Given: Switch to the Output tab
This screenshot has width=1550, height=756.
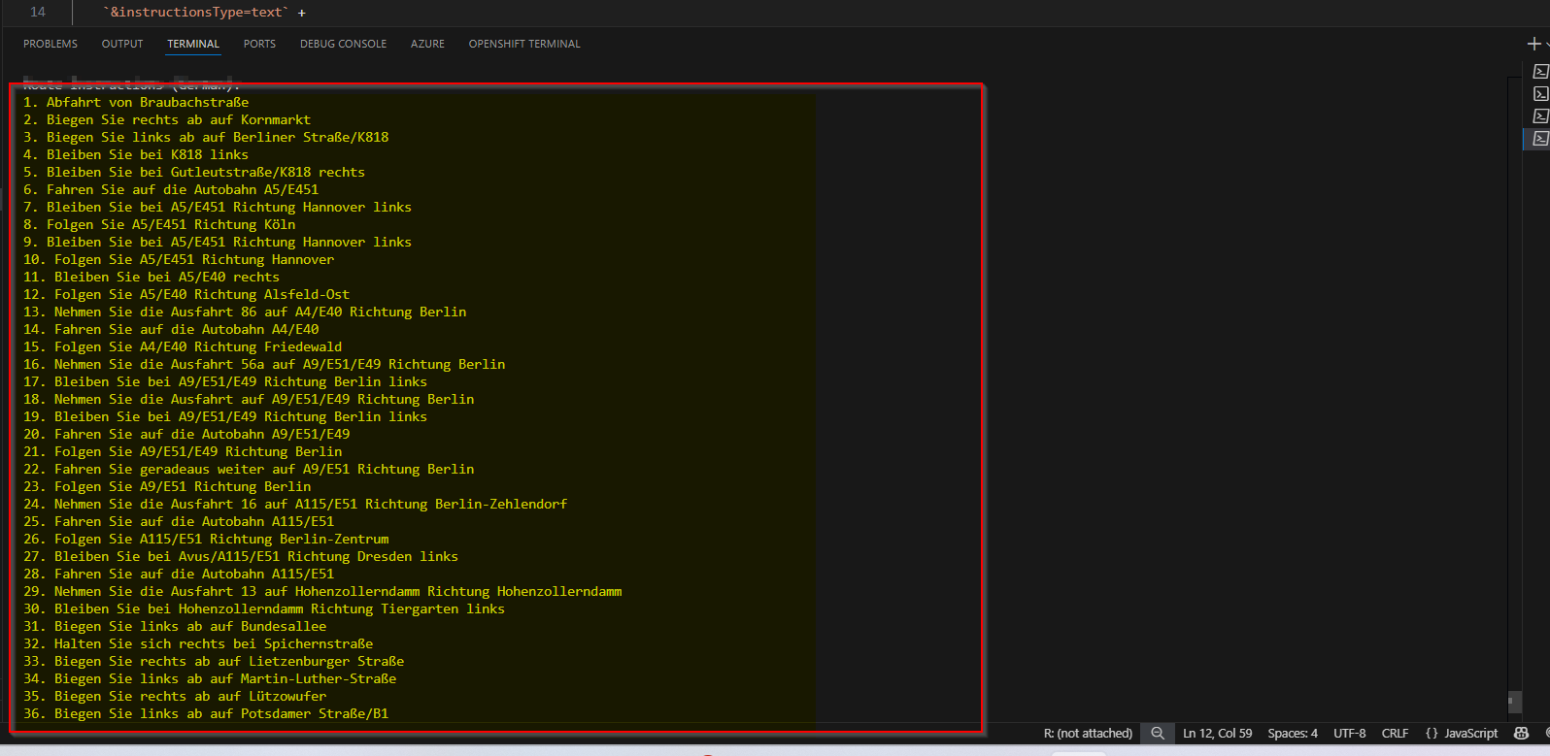Looking at the screenshot, I should pos(122,44).
